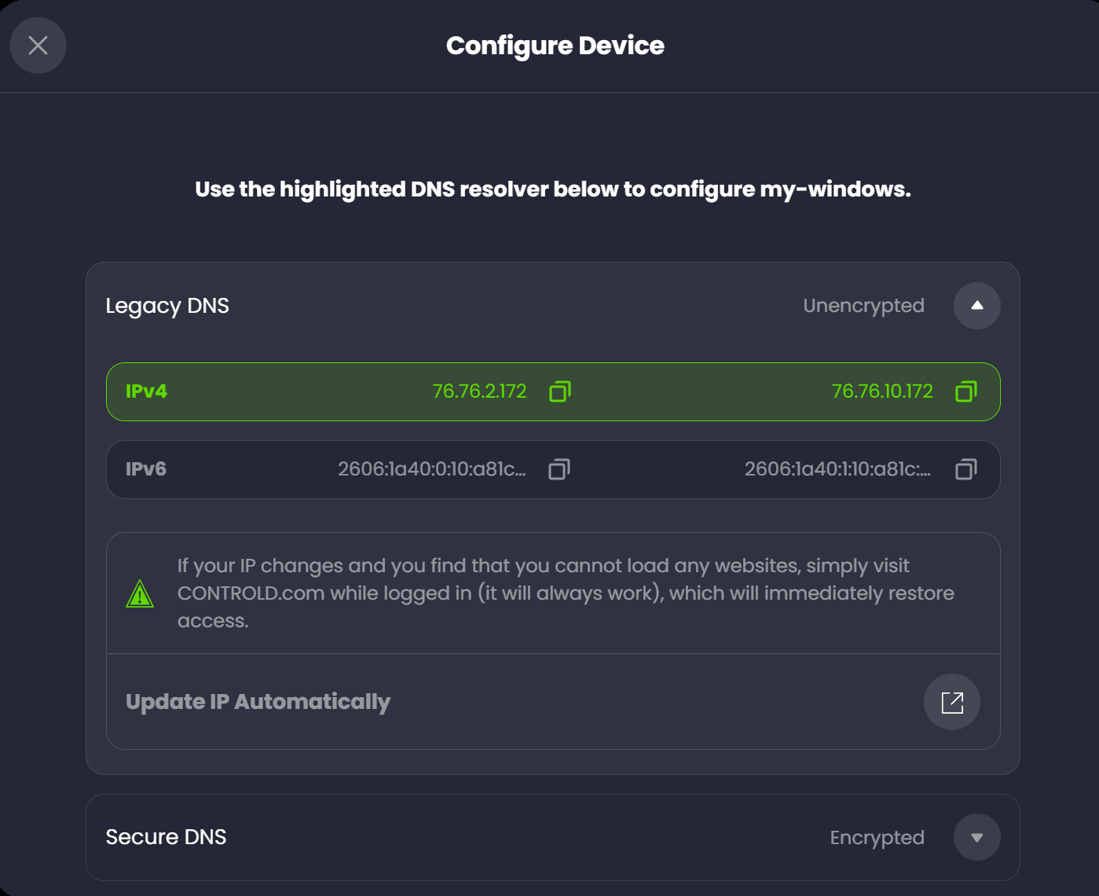Click the Update IP Automatically label
Image resolution: width=1099 pixels, height=896 pixels.
point(258,702)
